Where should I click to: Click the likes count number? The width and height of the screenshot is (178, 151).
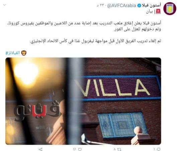coord(75,149)
